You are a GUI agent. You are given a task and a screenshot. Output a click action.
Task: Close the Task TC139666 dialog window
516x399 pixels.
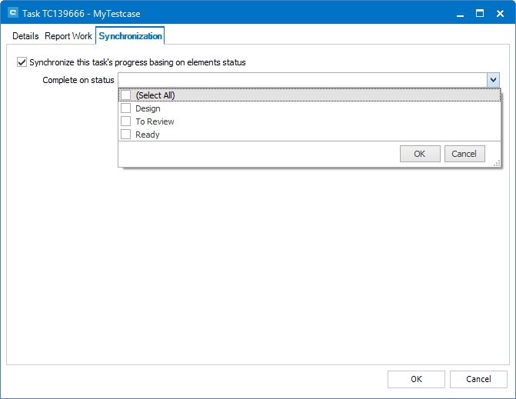pos(500,13)
